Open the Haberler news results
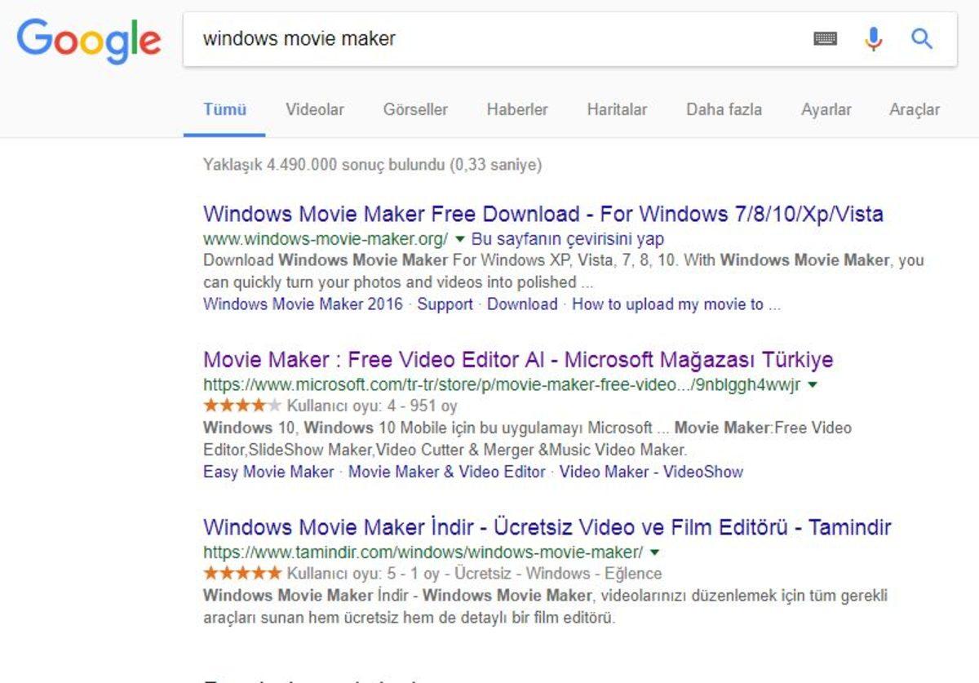The height and width of the screenshot is (683, 979). 517,109
